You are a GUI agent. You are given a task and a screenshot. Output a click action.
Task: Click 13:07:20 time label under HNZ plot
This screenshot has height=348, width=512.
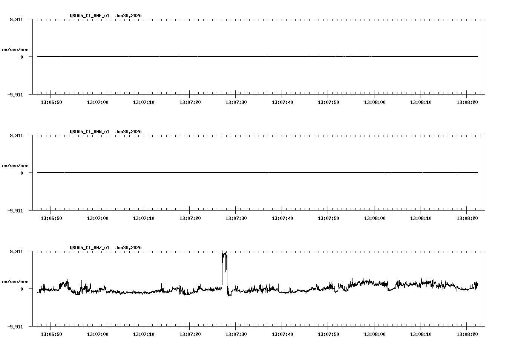[190, 334]
